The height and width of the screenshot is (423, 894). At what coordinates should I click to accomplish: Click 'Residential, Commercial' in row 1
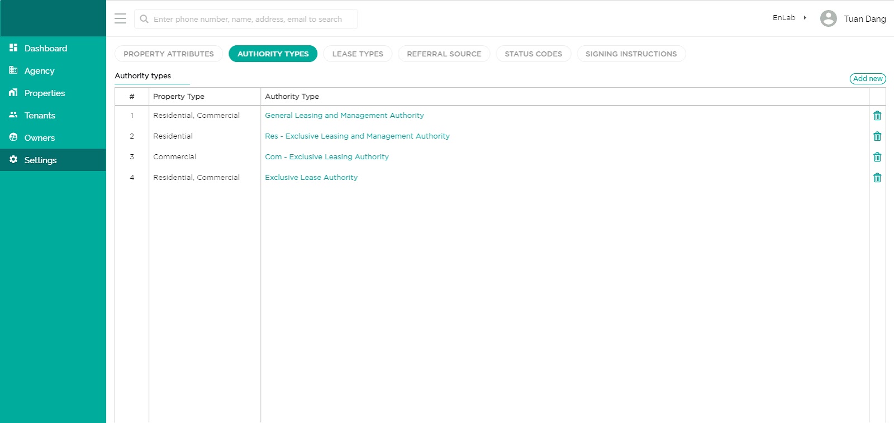click(196, 116)
